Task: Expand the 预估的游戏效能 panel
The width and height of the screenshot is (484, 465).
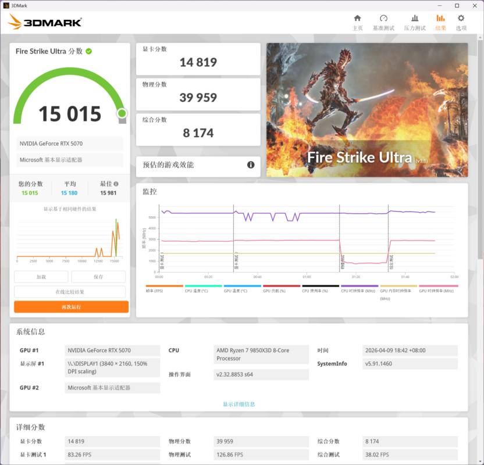Action: click(x=198, y=165)
